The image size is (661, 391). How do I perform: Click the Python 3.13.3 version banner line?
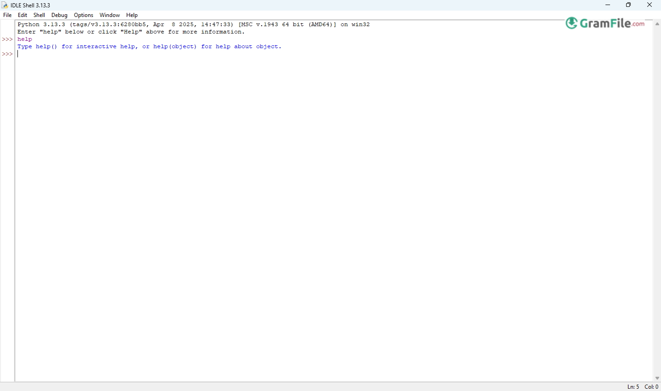click(194, 24)
